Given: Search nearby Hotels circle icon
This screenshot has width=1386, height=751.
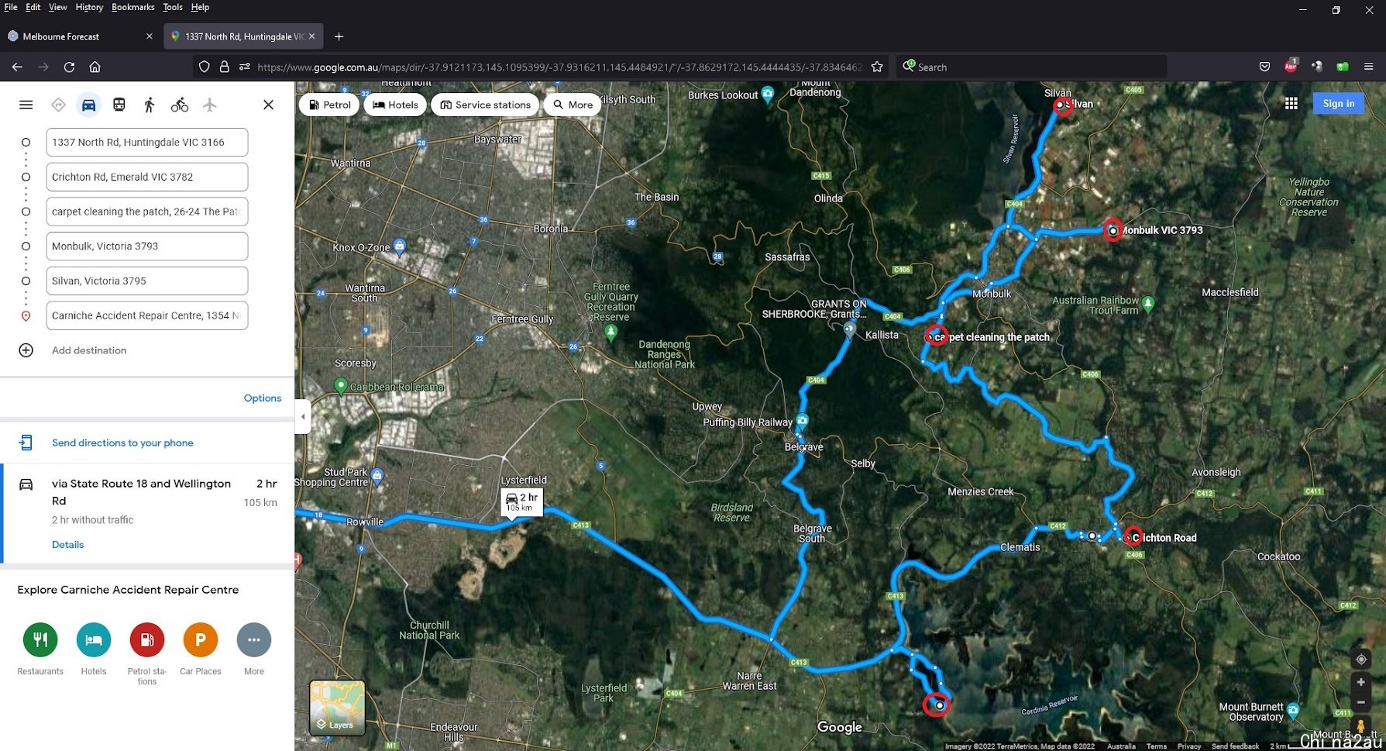Looking at the screenshot, I should pos(94,639).
